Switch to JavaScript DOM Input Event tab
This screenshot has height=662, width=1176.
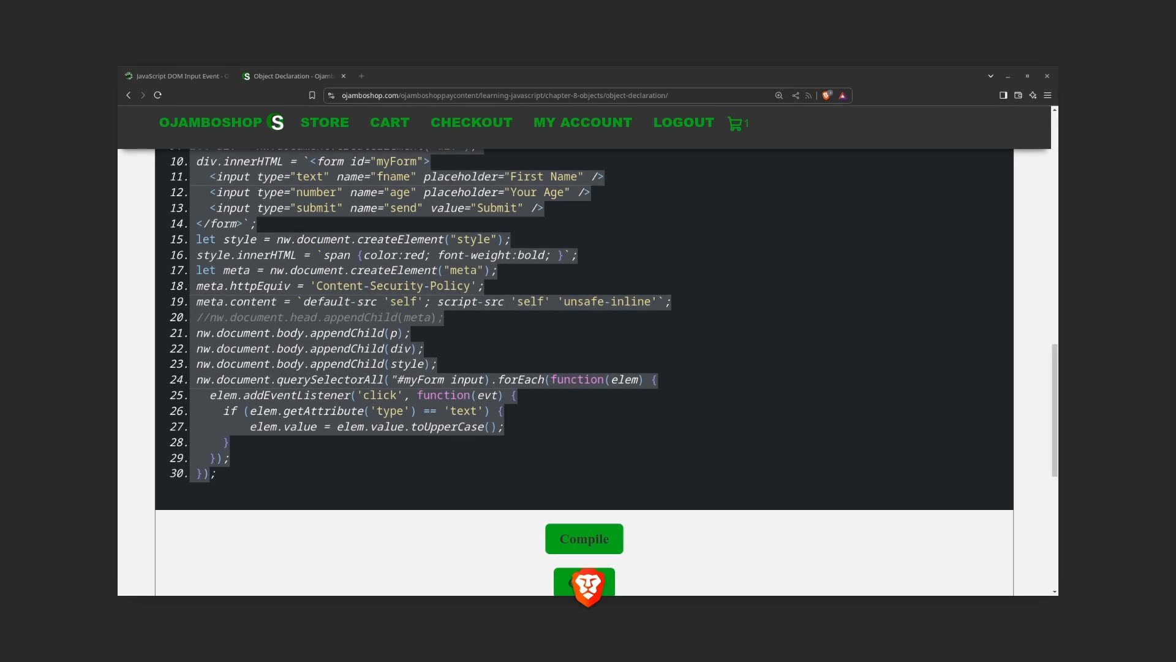tap(176, 76)
